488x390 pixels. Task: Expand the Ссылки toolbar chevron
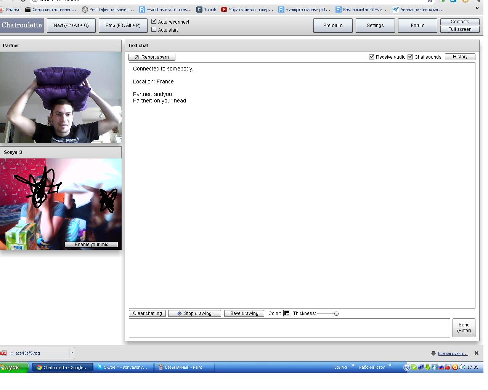tap(353, 366)
